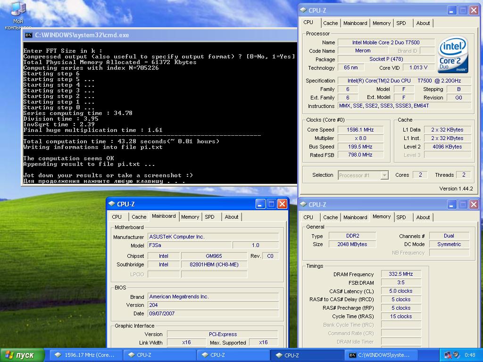Click CPU-Z icon in Mainboard window title bar
483x362 pixels.
tap(111, 204)
